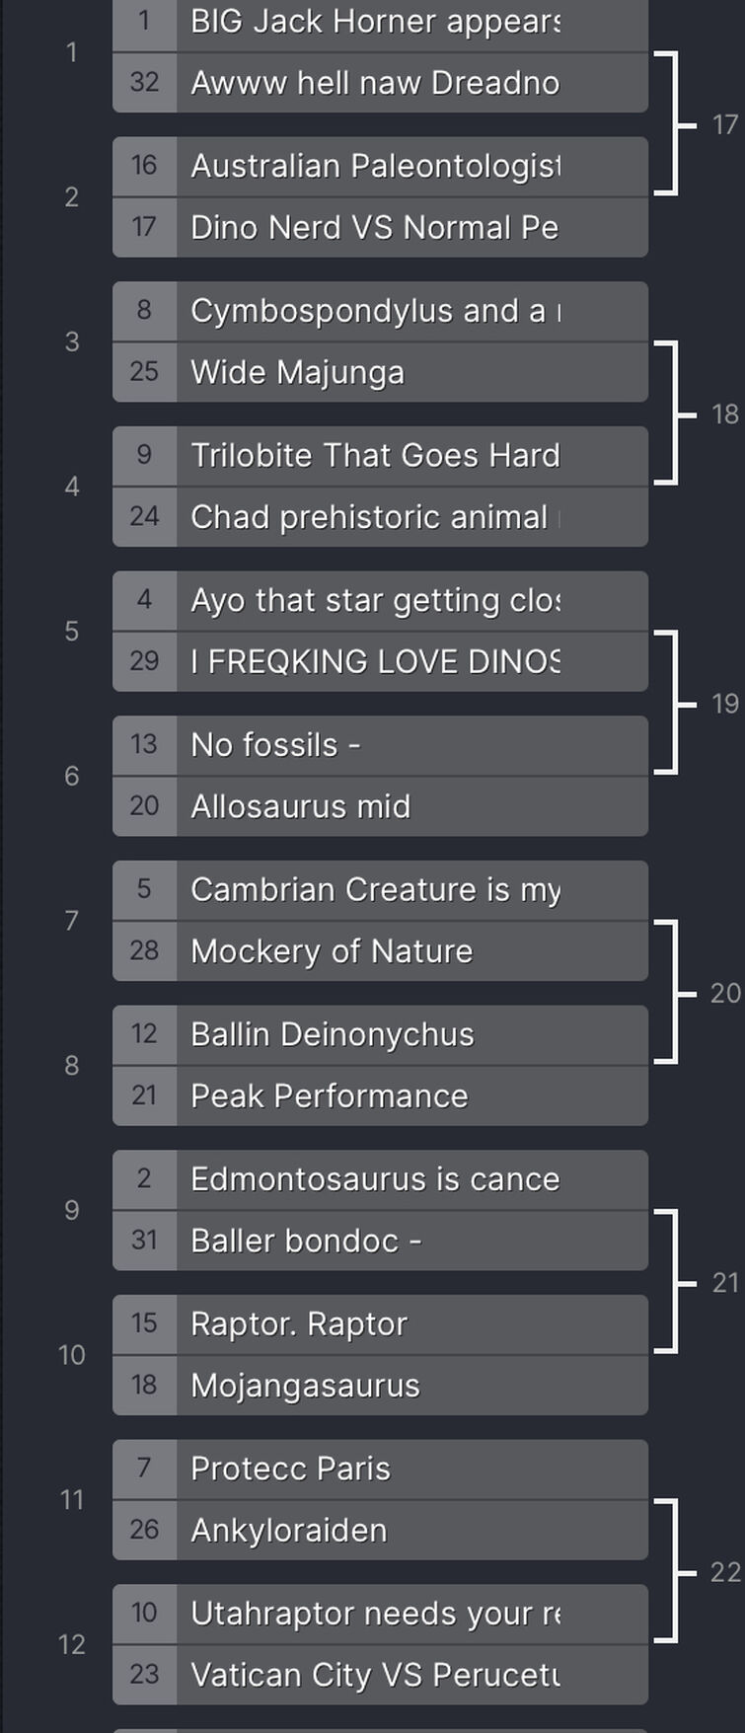Choose the 'Peak Performance' entry
The height and width of the screenshot is (1733, 745).
coord(380,1096)
